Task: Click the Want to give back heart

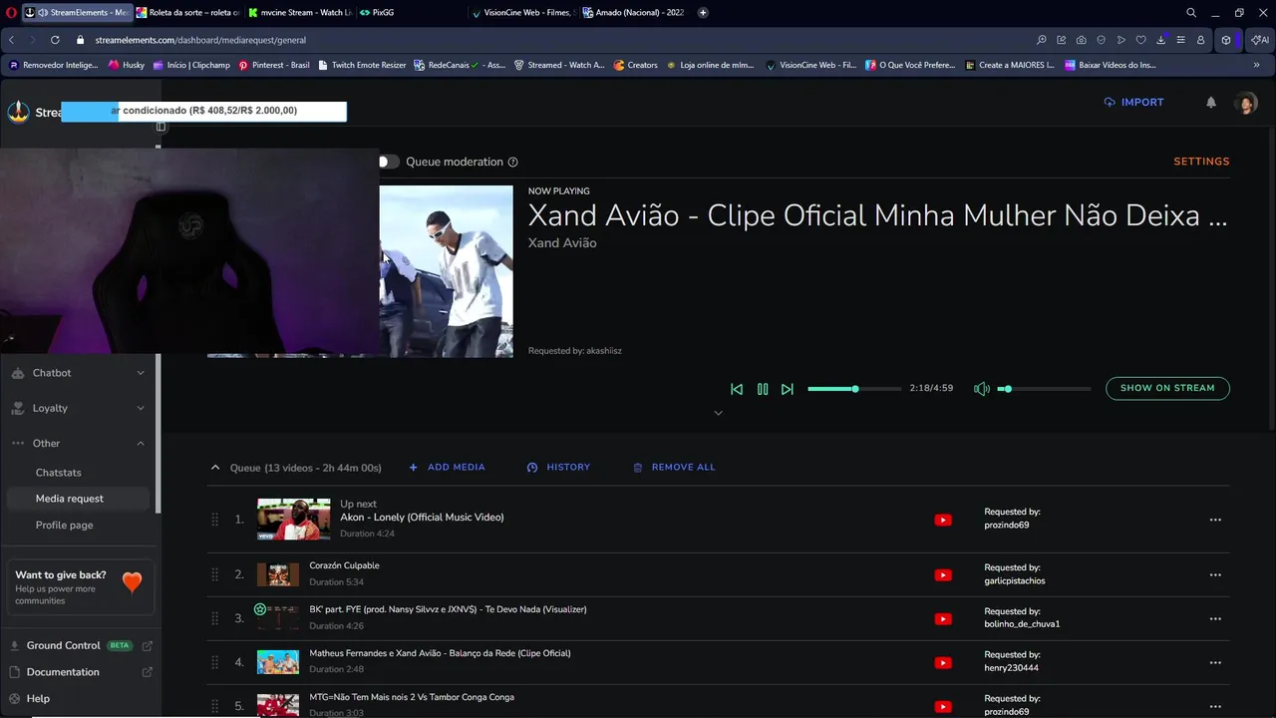Action: click(132, 582)
